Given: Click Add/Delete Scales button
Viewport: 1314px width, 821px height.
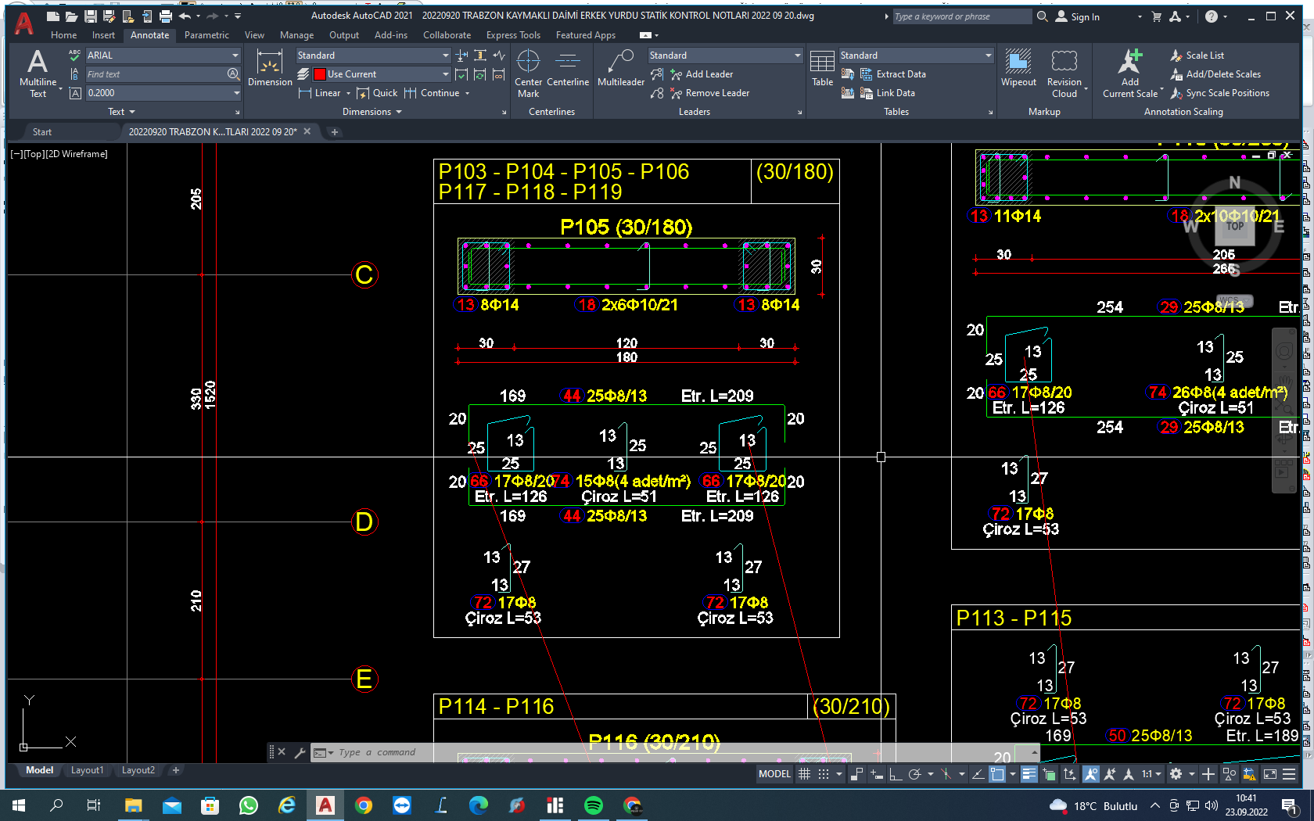Looking at the screenshot, I should 1215,74.
